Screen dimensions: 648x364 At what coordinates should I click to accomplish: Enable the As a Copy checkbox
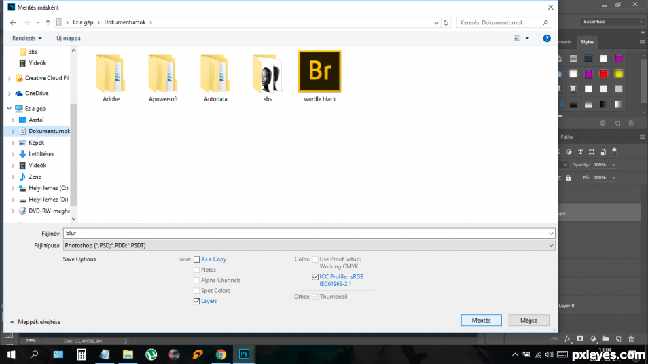197,259
